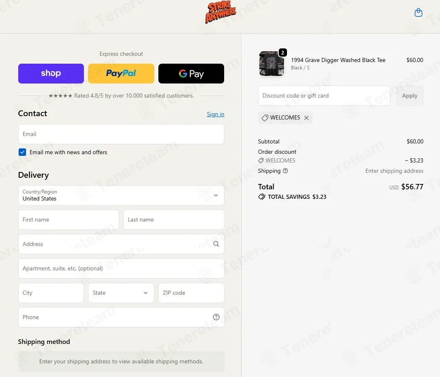Viewport: 440px width, 377px height.
Task: Click the Phone input field
Action: [121, 317]
